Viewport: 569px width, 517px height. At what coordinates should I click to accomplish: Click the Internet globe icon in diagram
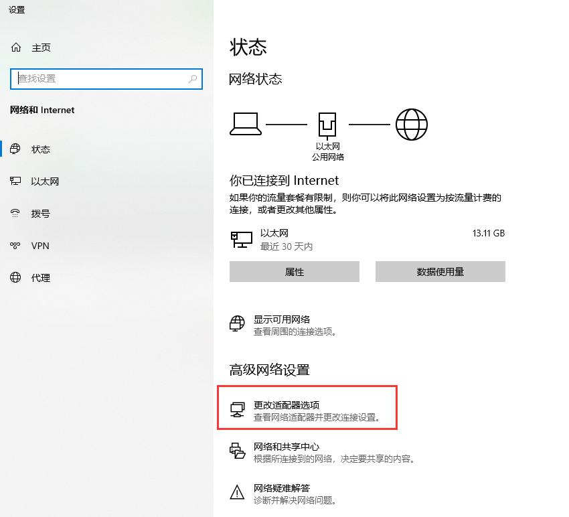pyautogui.click(x=412, y=125)
